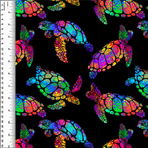Click the 15 centimeter number on ruler

click(2, 73)
